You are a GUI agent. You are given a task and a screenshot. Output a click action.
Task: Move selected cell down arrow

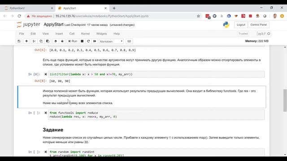[x=62, y=41]
